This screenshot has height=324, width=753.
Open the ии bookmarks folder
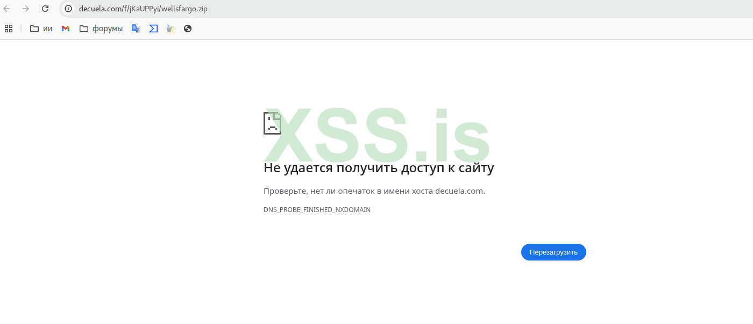click(40, 29)
